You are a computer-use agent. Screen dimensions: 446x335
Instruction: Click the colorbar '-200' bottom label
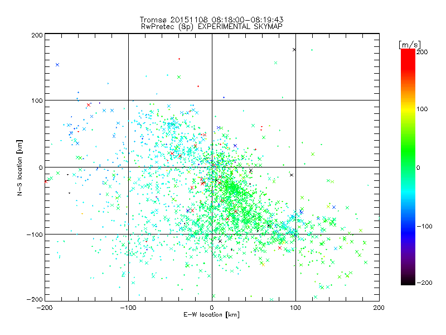tap(424, 283)
